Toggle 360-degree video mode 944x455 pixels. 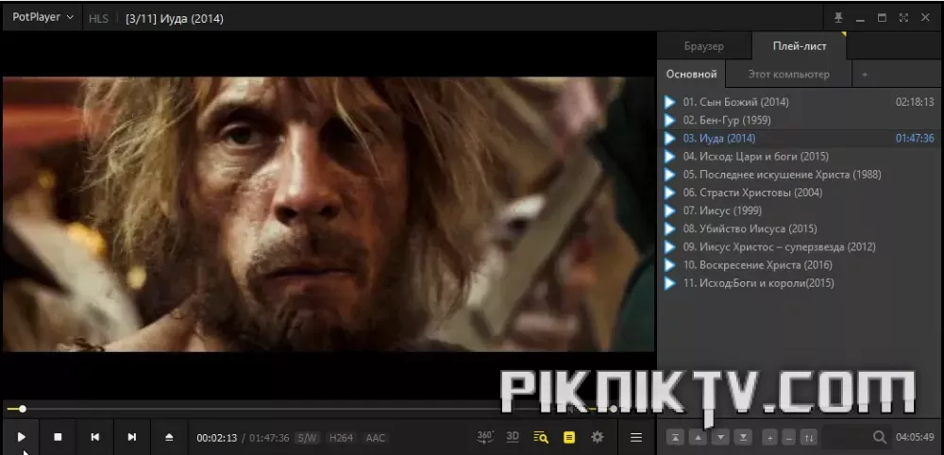coord(485,437)
